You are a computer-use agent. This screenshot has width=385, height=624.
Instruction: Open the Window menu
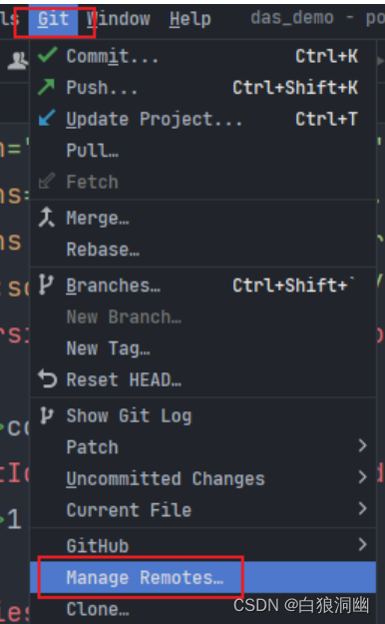119,19
